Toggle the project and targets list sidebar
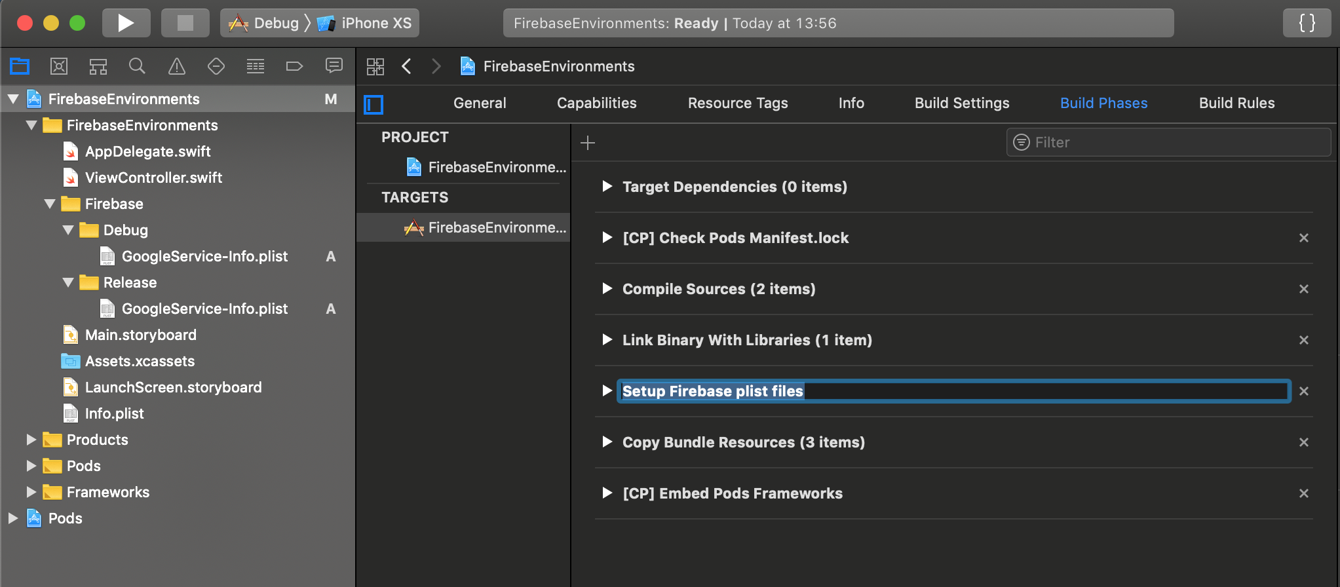The width and height of the screenshot is (1340, 587). 373,104
